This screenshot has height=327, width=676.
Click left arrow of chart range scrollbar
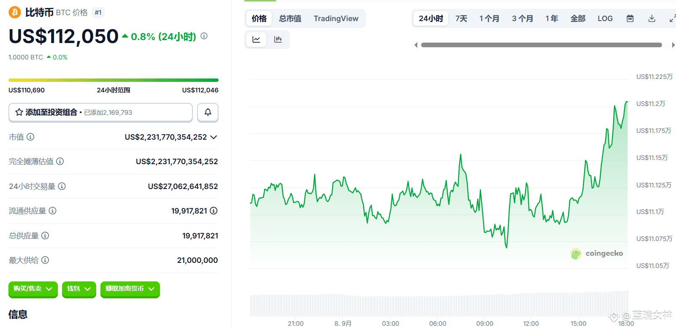[x=416, y=45]
